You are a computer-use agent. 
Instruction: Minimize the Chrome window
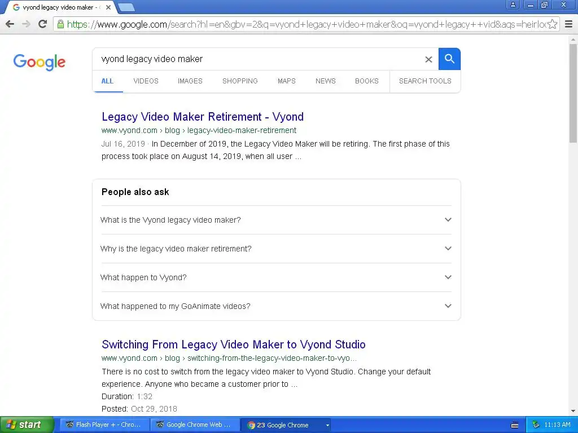click(531, 5)
